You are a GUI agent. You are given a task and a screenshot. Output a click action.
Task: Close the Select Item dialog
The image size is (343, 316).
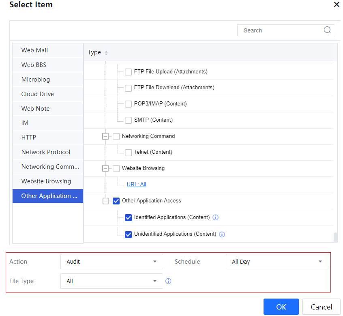coord(336,4)
